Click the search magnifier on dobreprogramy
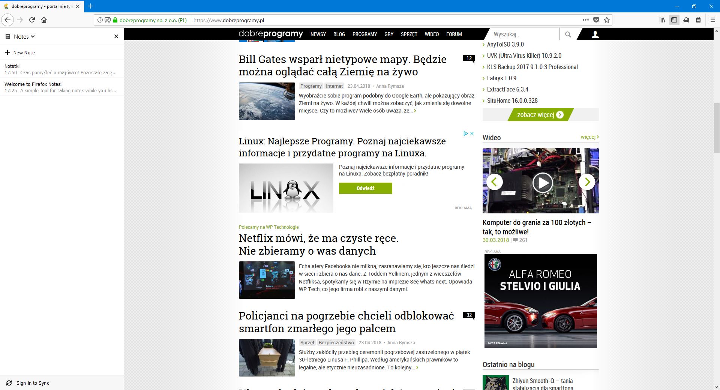This screenshot has width=720, height=390. click(568, 34)
